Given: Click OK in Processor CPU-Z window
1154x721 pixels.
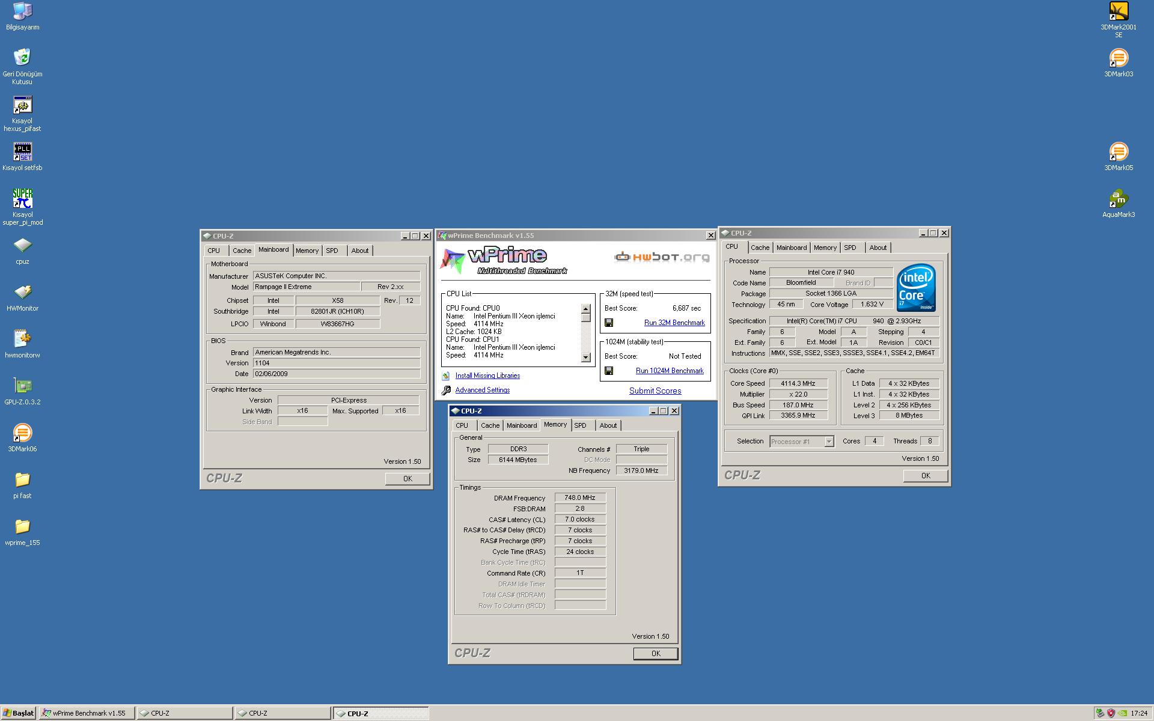Looking at the screenshot, I should coord(926,476).
